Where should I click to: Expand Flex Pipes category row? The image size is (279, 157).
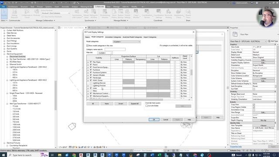[x=88, y=62]
